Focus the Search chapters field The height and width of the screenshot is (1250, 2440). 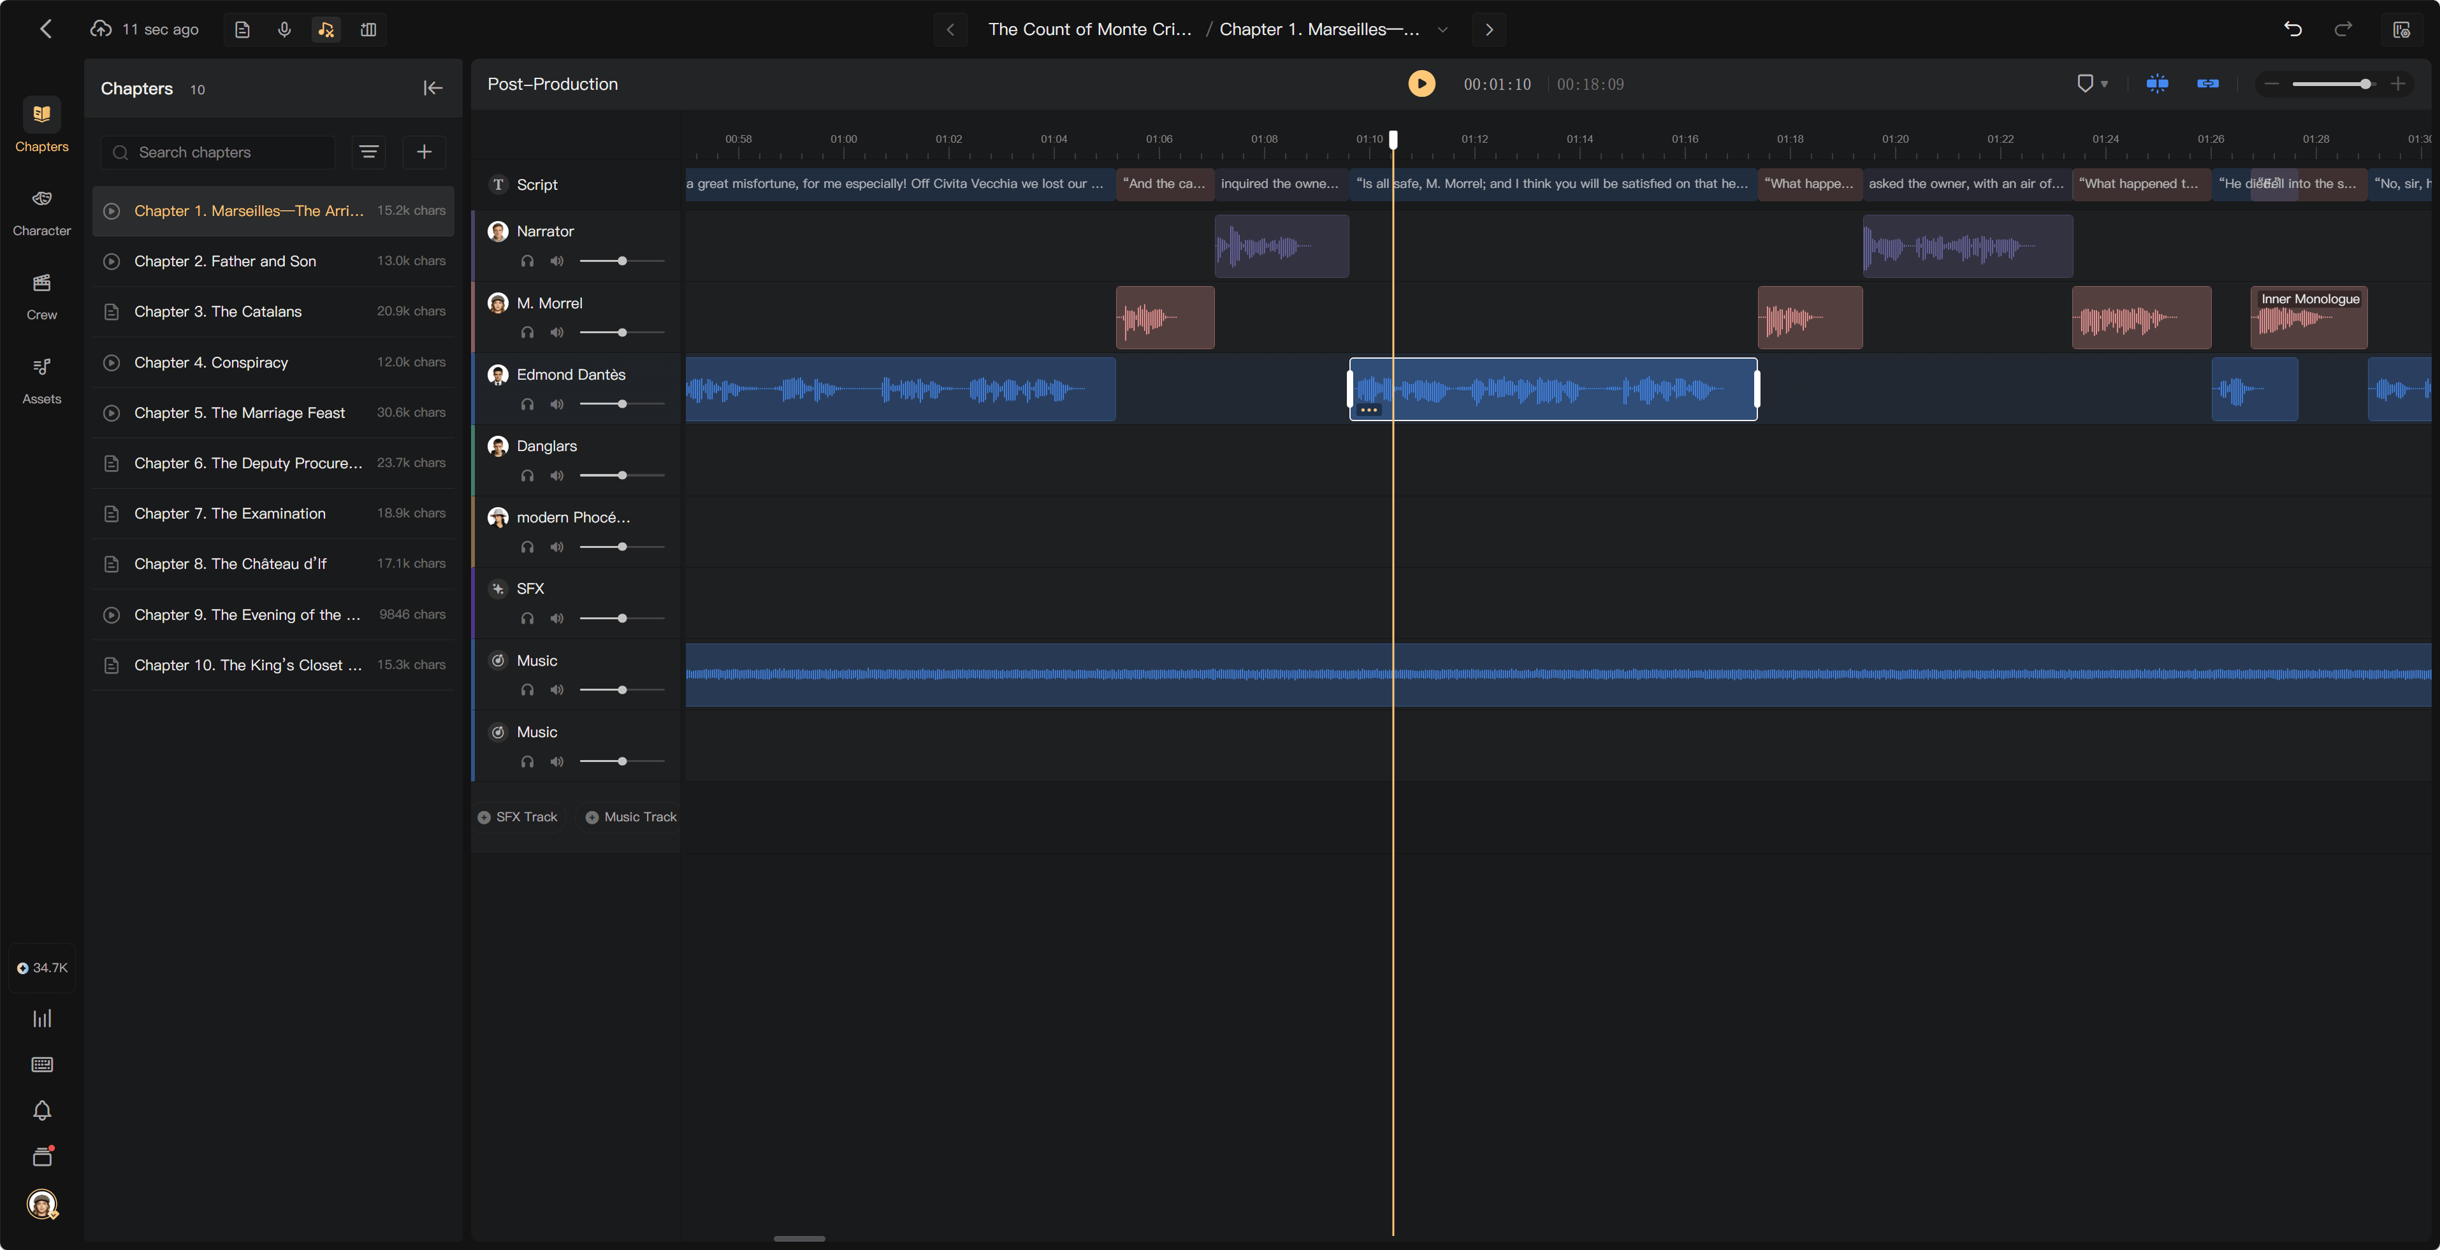(x=219, y=152)
